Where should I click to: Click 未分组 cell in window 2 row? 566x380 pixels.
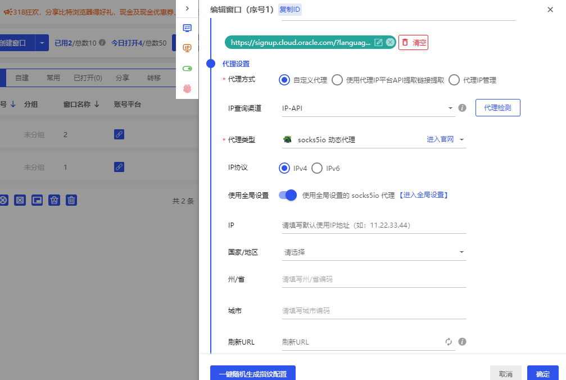34,134
